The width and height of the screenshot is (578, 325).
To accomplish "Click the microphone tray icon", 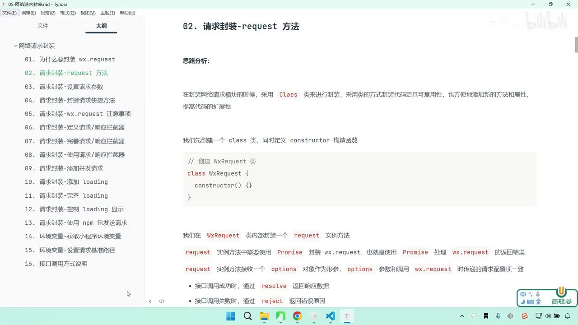I will [498, 316].
